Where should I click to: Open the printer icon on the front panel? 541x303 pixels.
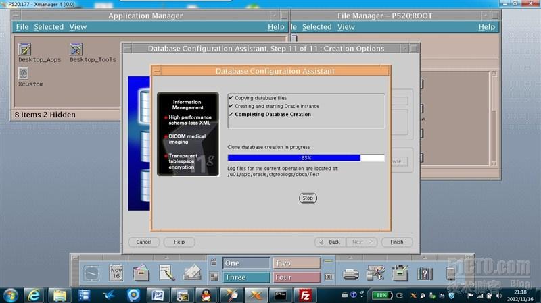coord(350,274)
